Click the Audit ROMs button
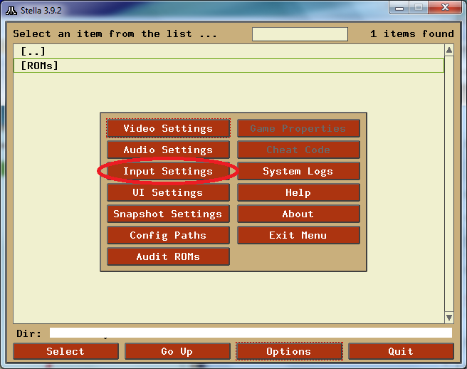The width and height of the screenshot is (467, 369). tap(168, 256)
